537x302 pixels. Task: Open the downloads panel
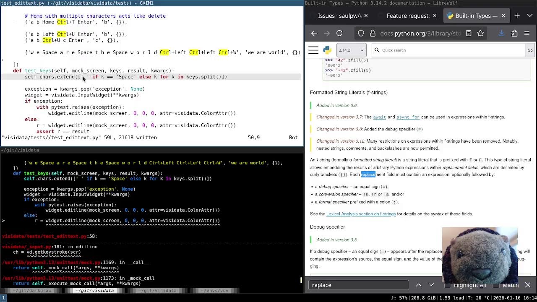click(501, 34)
